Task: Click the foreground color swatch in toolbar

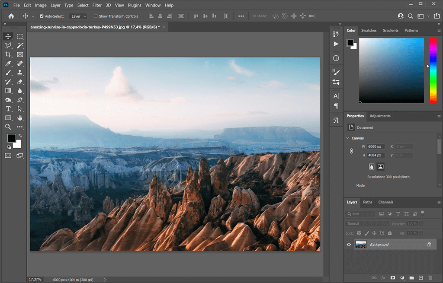Action: click(11, 138)
